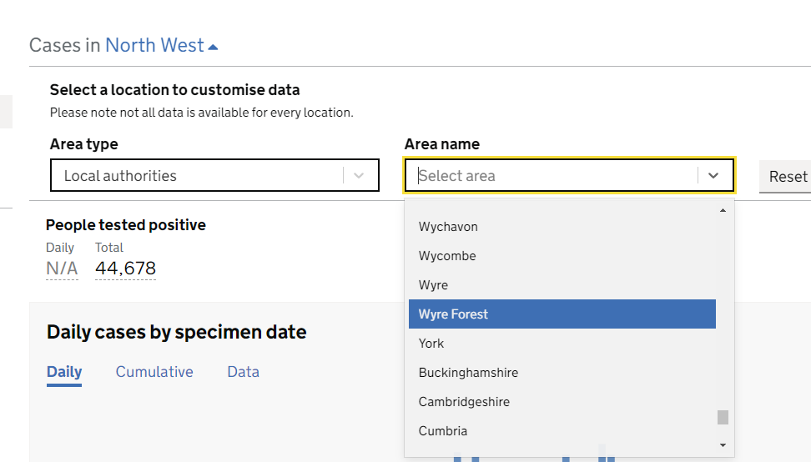Screen dimensions: 811x462
Task: Select Buckinghamshire from the dropdown
Action: [x=468, y=373]
